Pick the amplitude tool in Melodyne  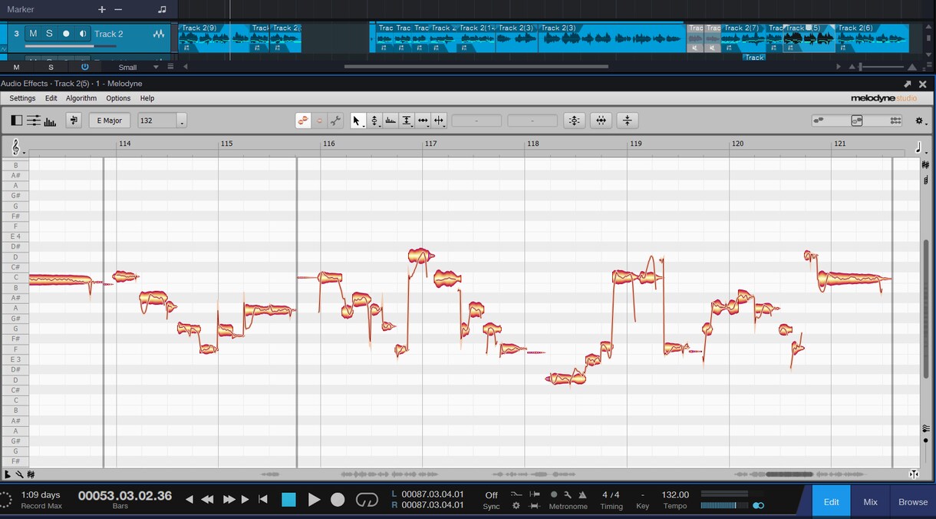pos(407,121)
